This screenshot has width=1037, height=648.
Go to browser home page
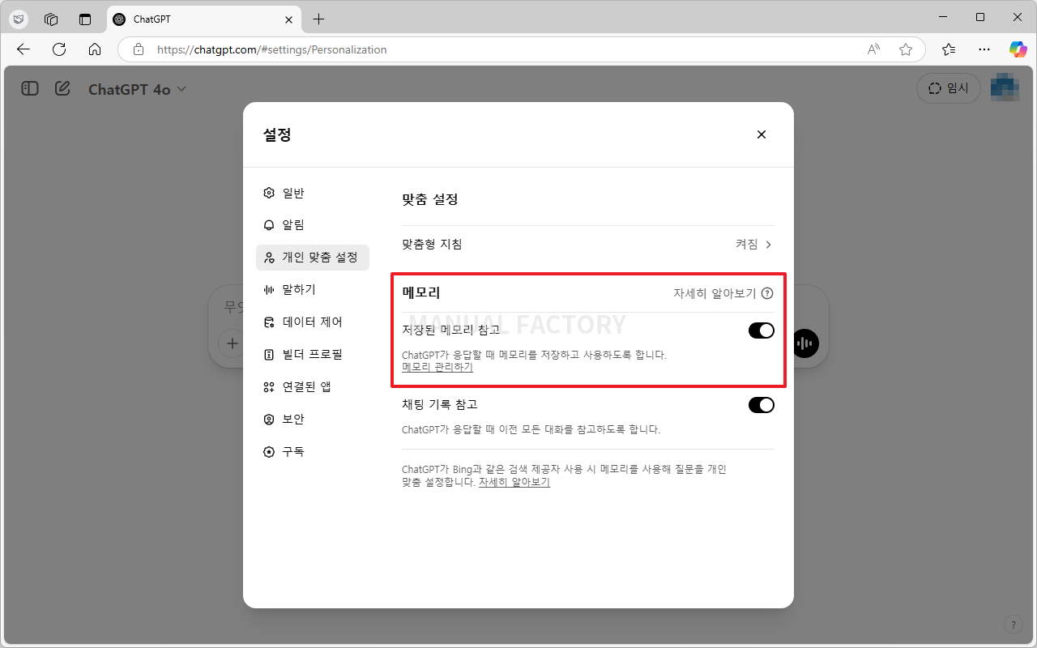point(95,49)
